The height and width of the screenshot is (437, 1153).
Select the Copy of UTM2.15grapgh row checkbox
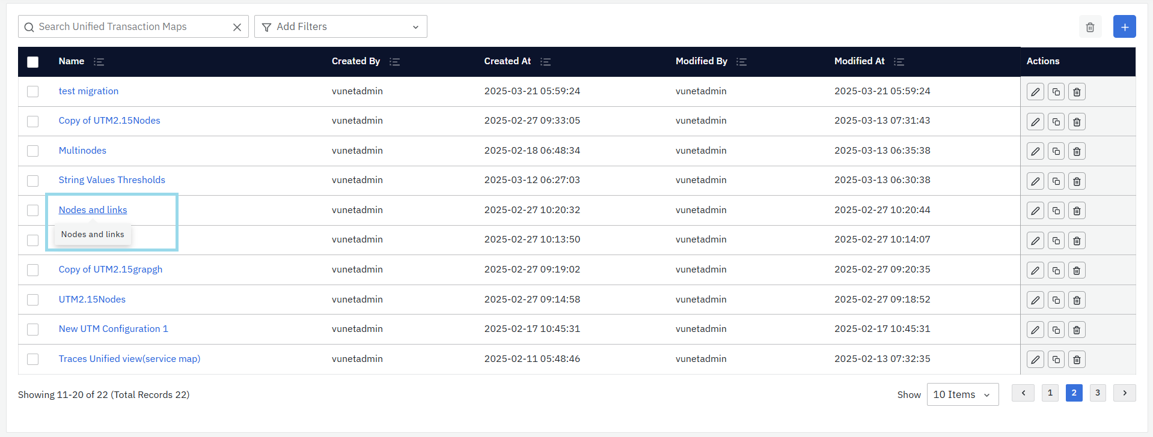33,270
